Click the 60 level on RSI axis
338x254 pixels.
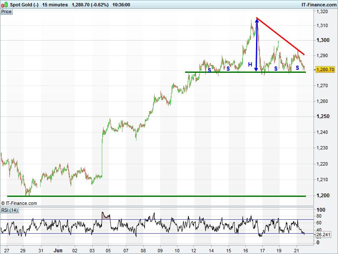click(x=319, y=223)
